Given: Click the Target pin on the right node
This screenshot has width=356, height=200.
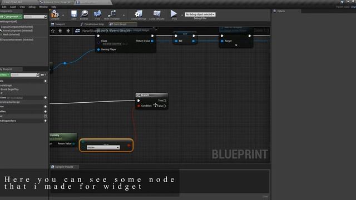Looking at the screenshot, I should pyautogui.click(x=222, y=41).
